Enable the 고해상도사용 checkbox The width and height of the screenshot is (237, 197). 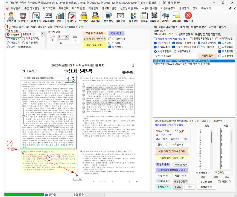pos(110,39)
